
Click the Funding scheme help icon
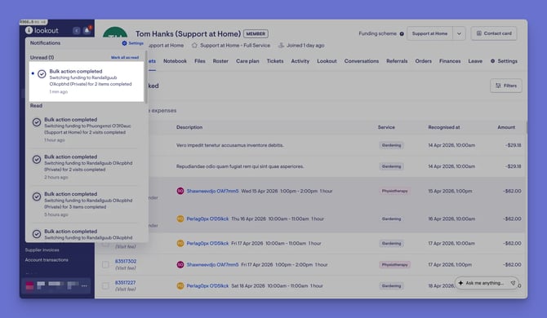pos(402,33)
